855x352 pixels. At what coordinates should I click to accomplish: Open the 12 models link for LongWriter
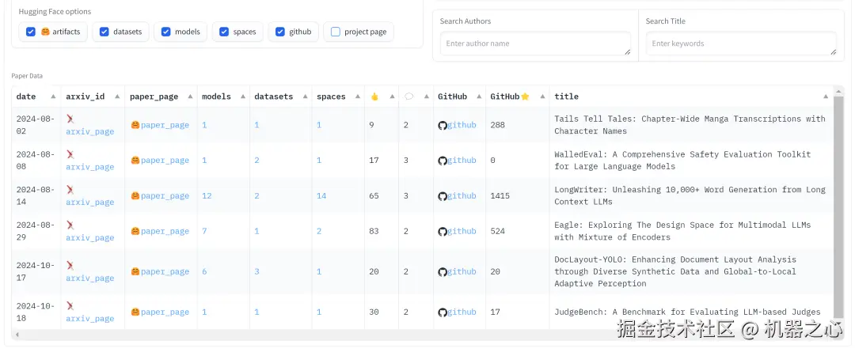click(x=207, y=196)
